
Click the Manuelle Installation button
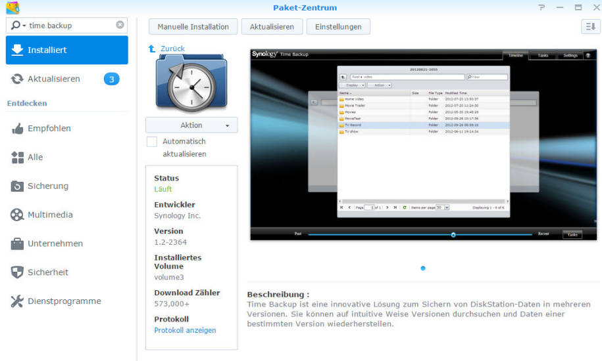coord(193,27)
